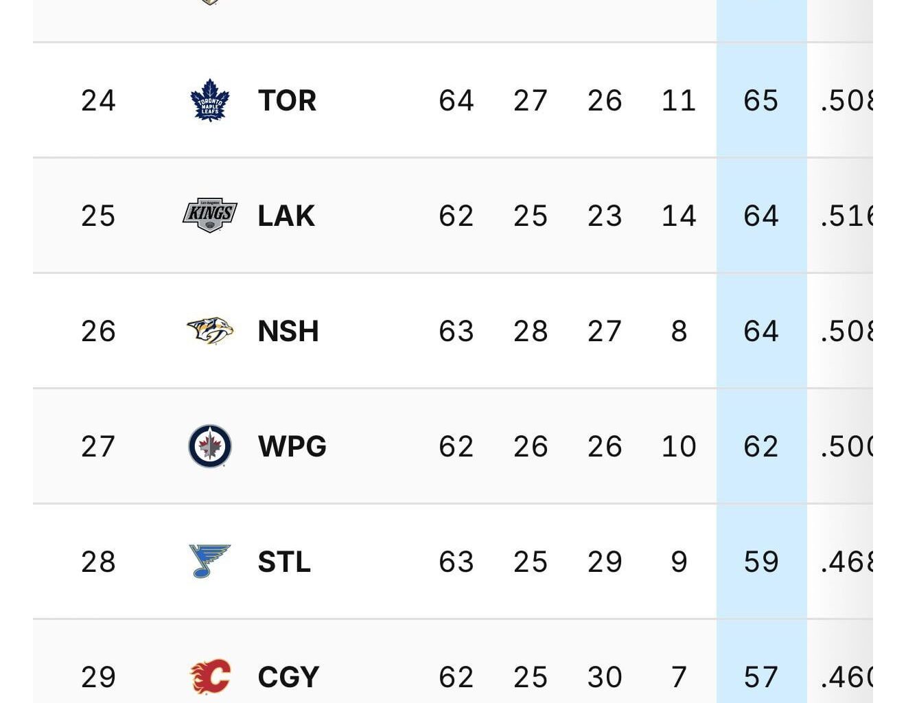This screenshot has width=906, height=703.
Task: Select Calgary's highlighted points value 57
Action: 760,677
